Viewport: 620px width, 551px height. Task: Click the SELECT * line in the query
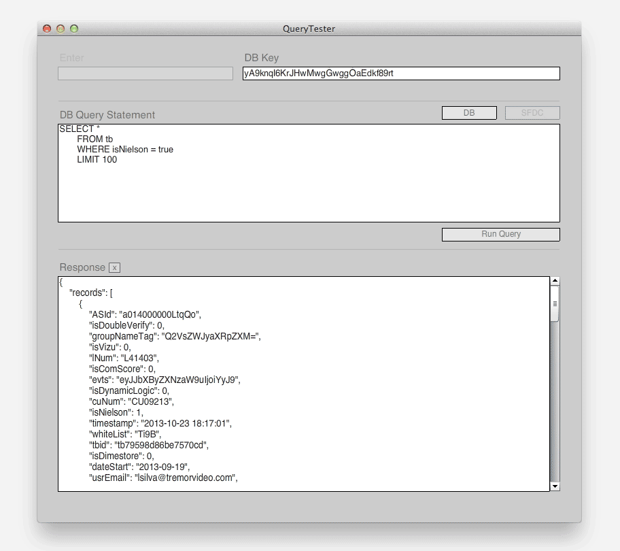[77, 129]
